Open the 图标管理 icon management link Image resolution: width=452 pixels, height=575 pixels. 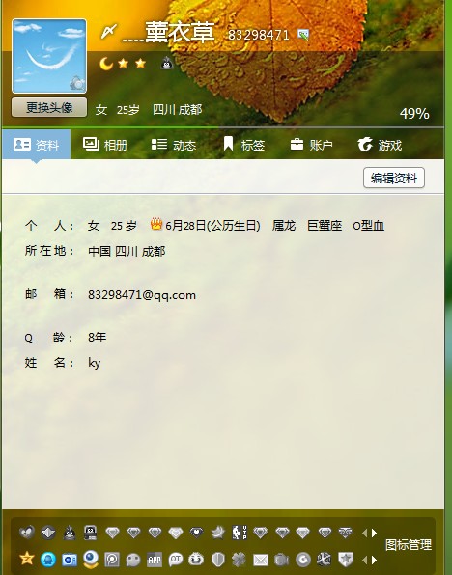pos(409,545)
